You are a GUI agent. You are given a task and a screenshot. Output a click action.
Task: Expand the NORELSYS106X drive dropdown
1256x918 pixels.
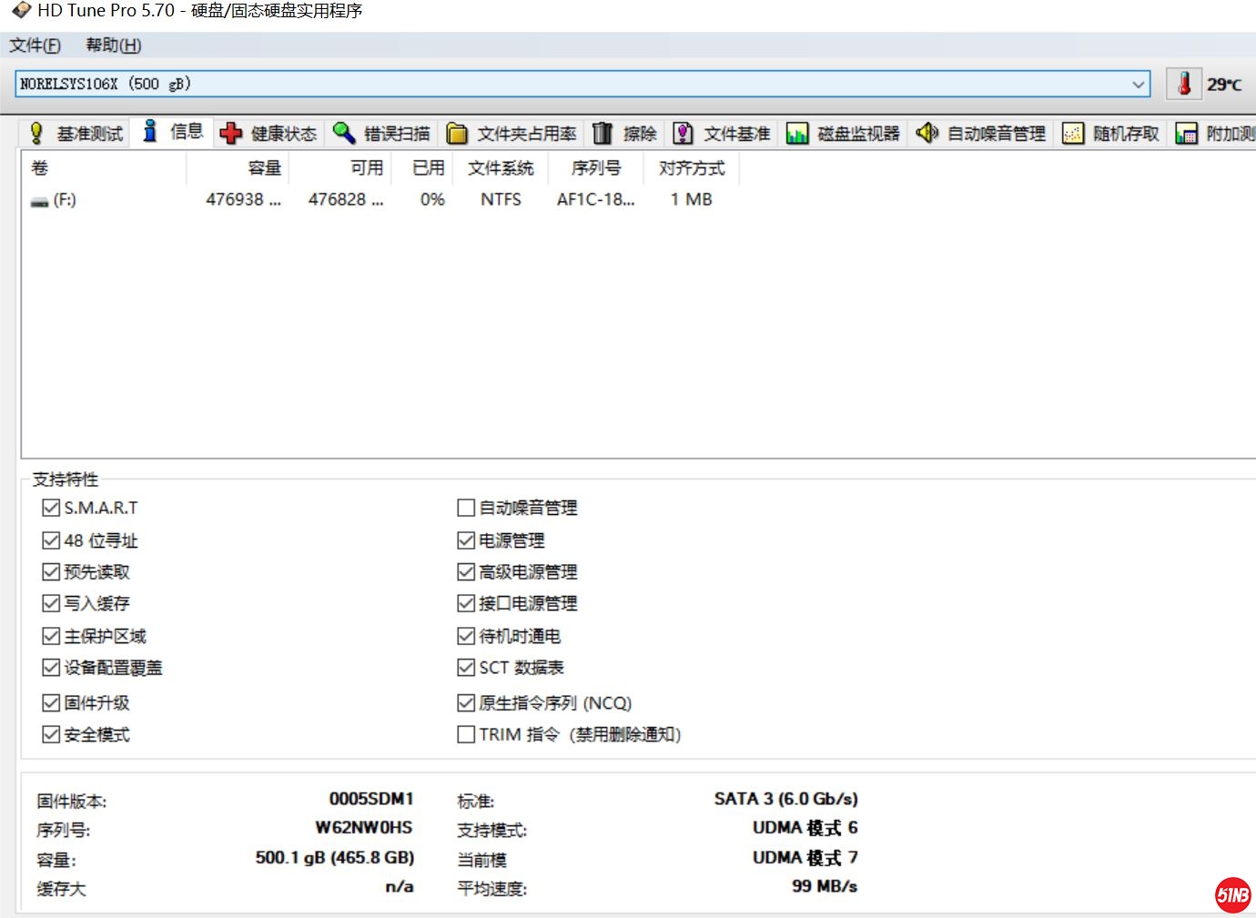(1138, 84)
